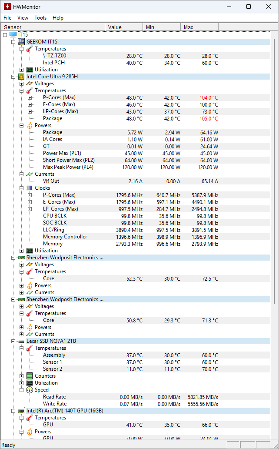Viewport: 279px width, 449px height.
Task: Click the Value column header
Action: point(115,27)
